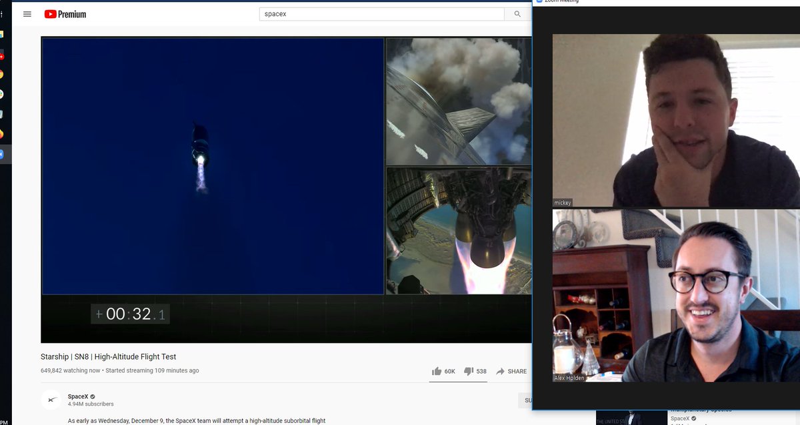
Task: Click the search magnifier button
Action: 517,14
